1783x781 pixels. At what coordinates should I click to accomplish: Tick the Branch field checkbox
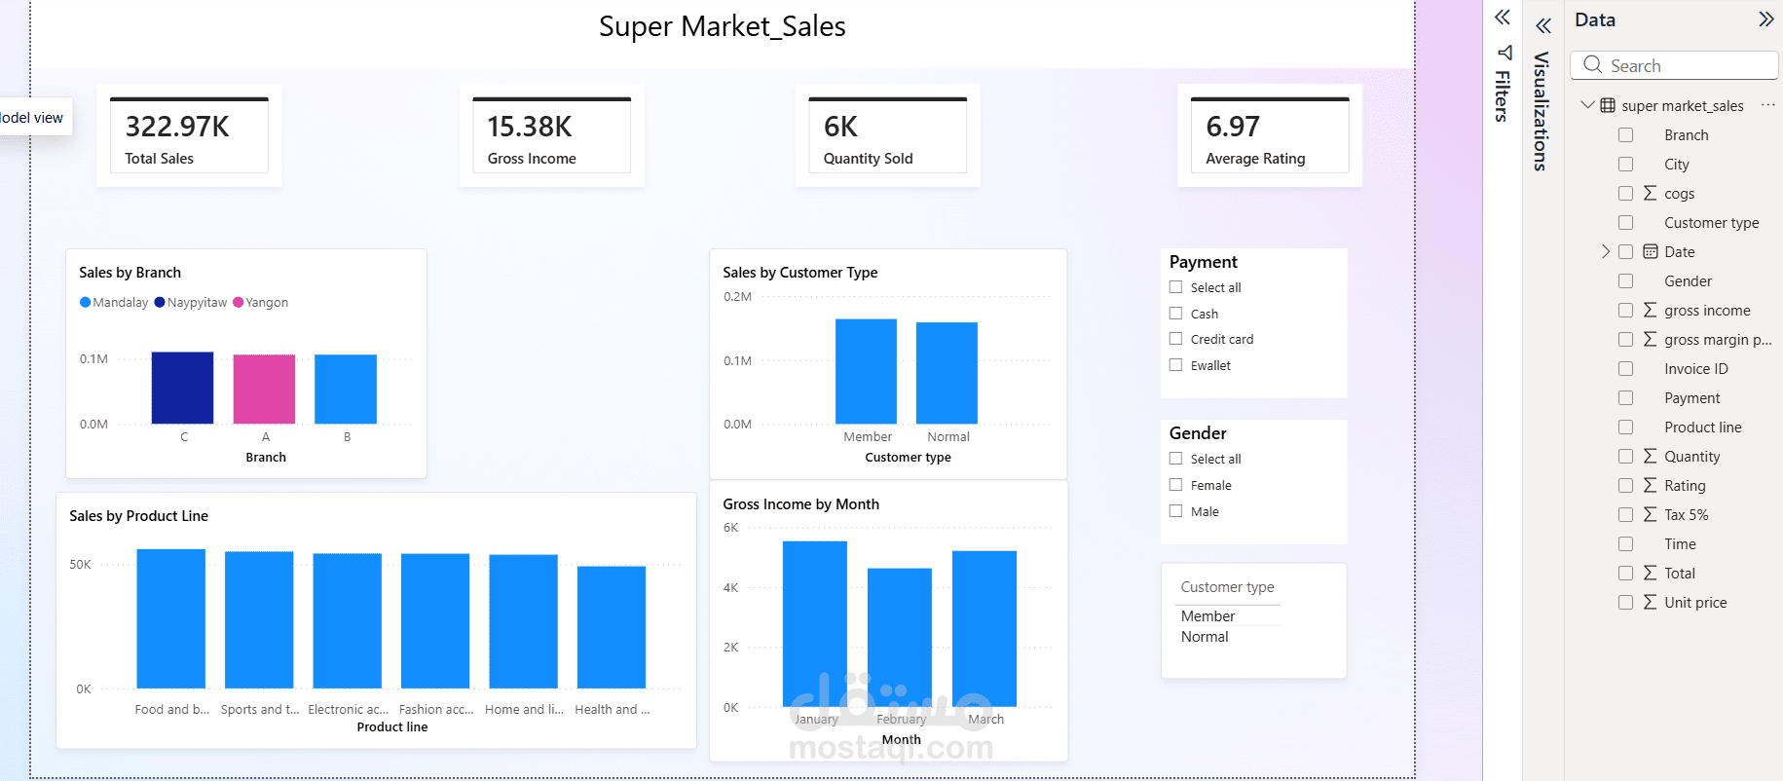1625,134
